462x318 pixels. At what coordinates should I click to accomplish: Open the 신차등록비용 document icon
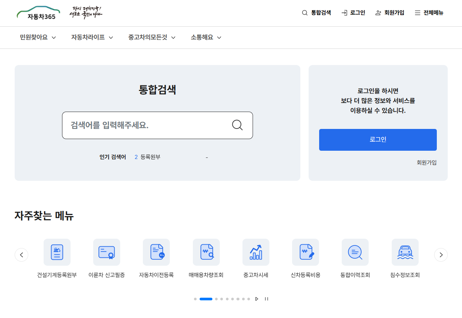coord(306,252)
